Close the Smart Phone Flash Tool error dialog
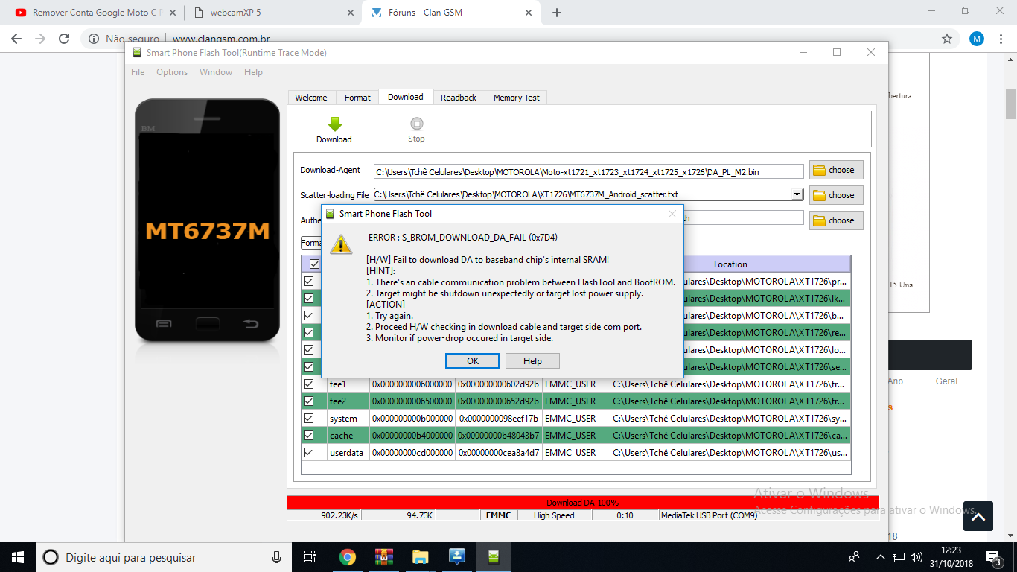The image size is (1017, 572). pos(672,214)
